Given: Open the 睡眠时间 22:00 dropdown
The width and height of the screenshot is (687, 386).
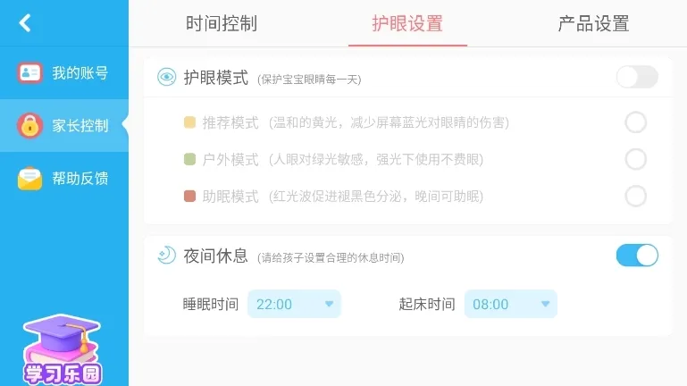Looking at the screenshot, I should click(x=294, y=305).
